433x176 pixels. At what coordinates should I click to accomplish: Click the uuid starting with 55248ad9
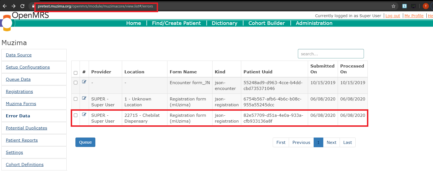click(273, 86)
